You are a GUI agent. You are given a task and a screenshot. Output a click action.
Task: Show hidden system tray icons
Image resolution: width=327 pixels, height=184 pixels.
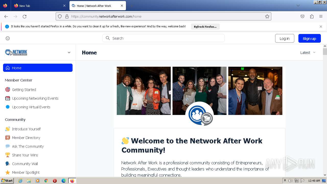285,181
